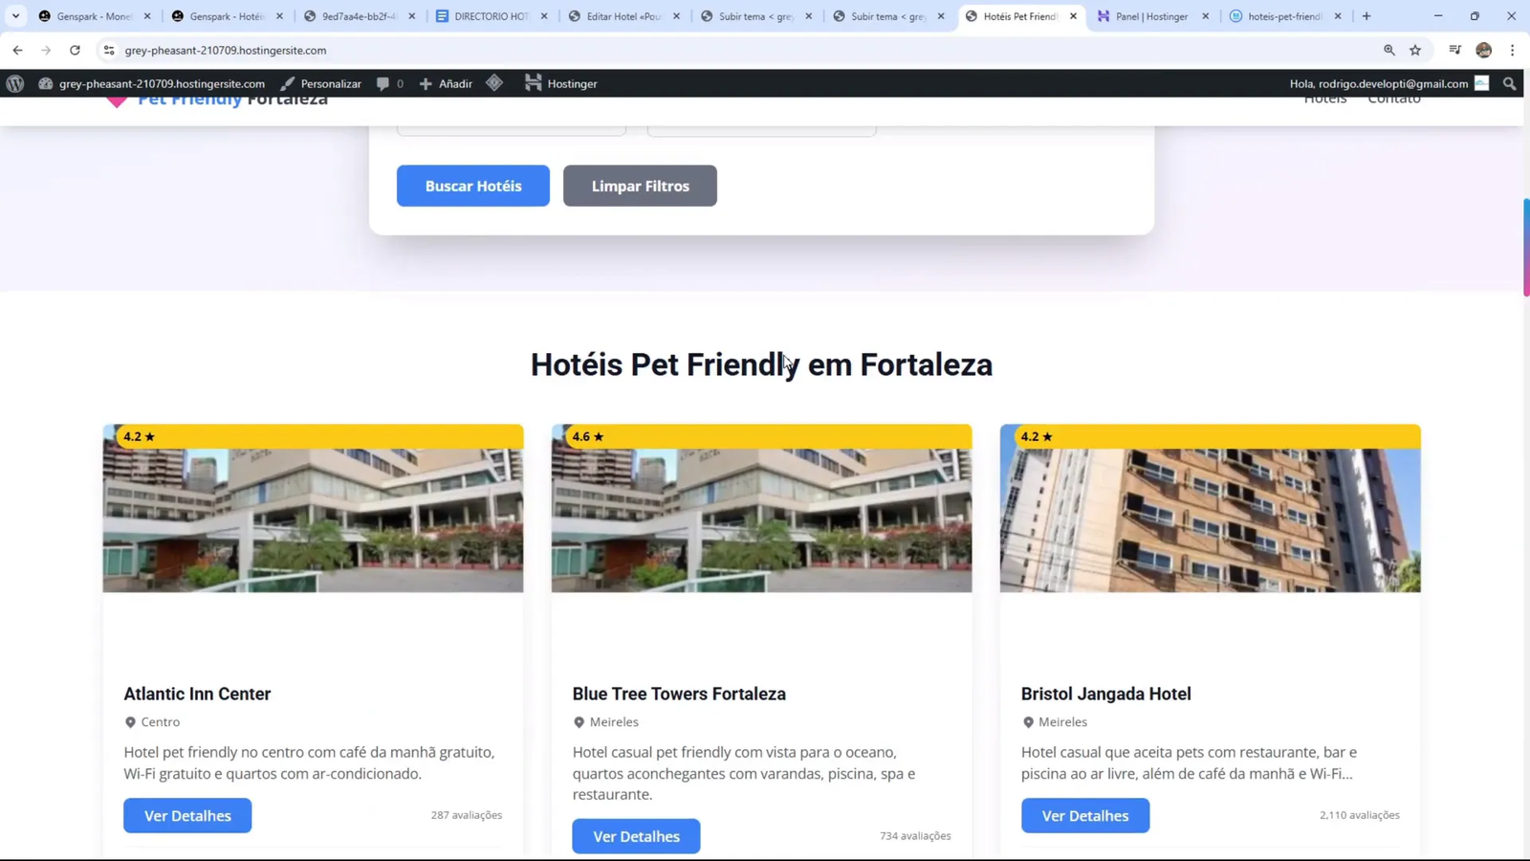Image resolution: width=1530 pixels, height=861 pixels.
Task: Close the Hotéis Pet Friendly tab
Action: (x=1073, y=16)
